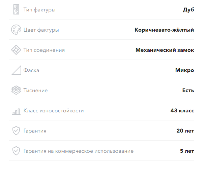This screenshot has width=208, height=181.
Task: Click the 5 лет commercial warranty value
Action: (x=187, y=151)
